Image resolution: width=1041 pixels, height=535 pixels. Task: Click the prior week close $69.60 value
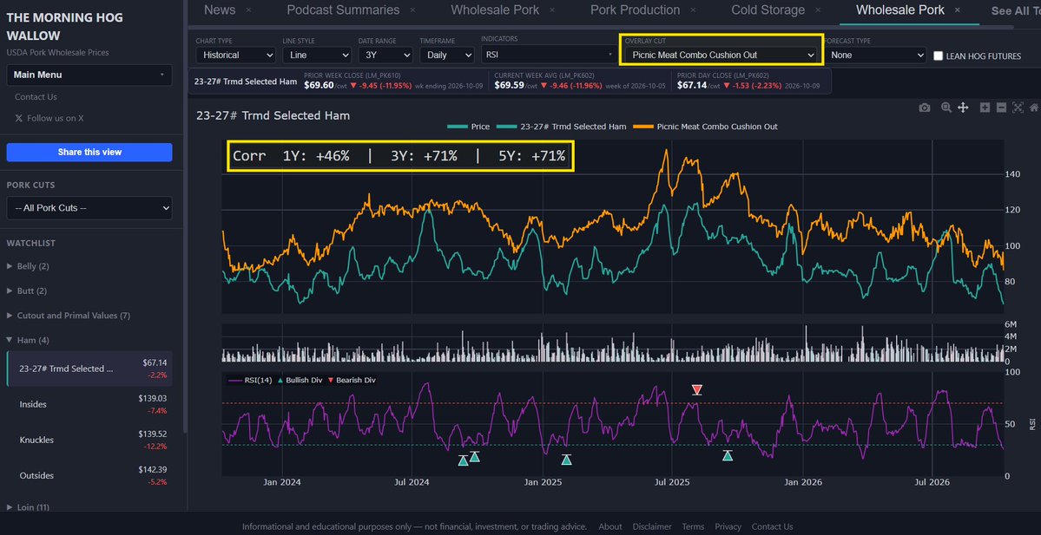click(320, 86)
